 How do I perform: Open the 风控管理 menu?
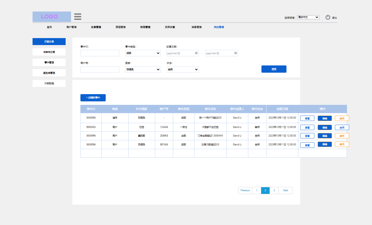coord(219,27)
